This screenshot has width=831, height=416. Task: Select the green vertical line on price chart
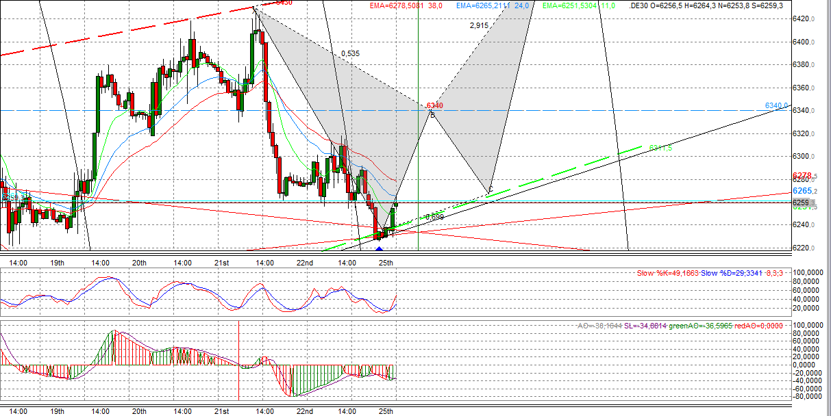(x=418, y=127)
